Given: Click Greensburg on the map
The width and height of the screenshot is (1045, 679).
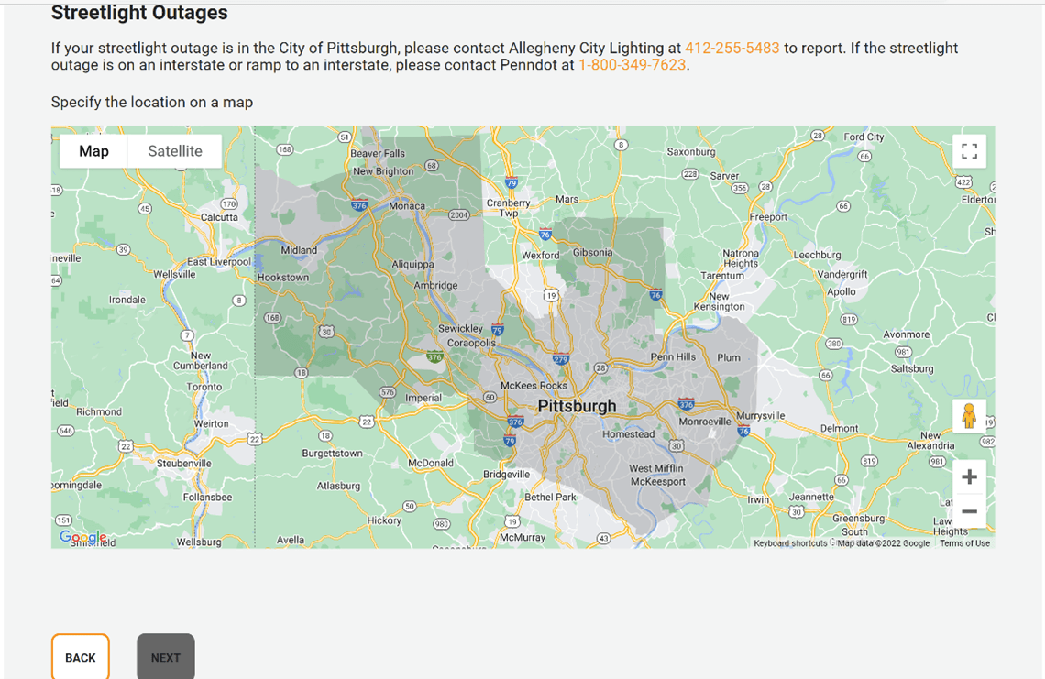Looking at the screenshot, I should (x=858, y=518).
